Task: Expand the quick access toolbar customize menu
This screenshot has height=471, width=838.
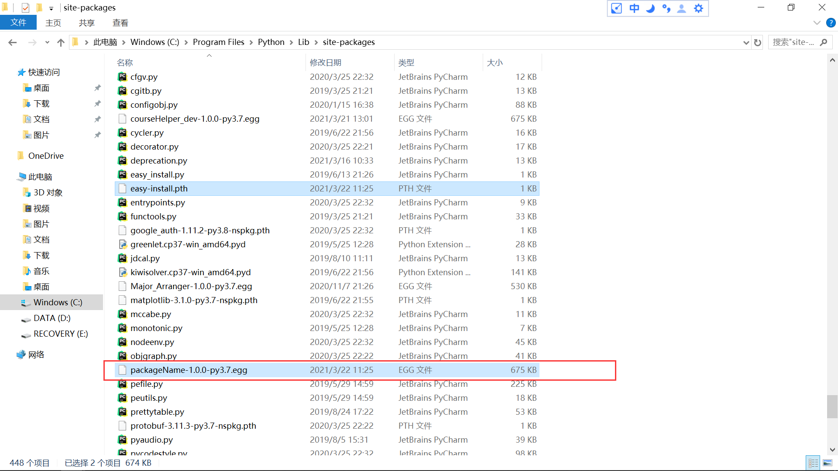Action: [51, 7]
